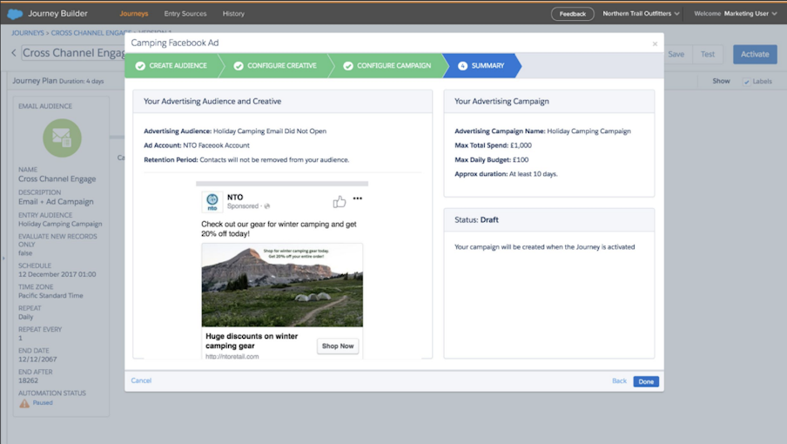Open the History tab
The height and width of the screenshot is (444, 787).
click(x=233, y=14)
